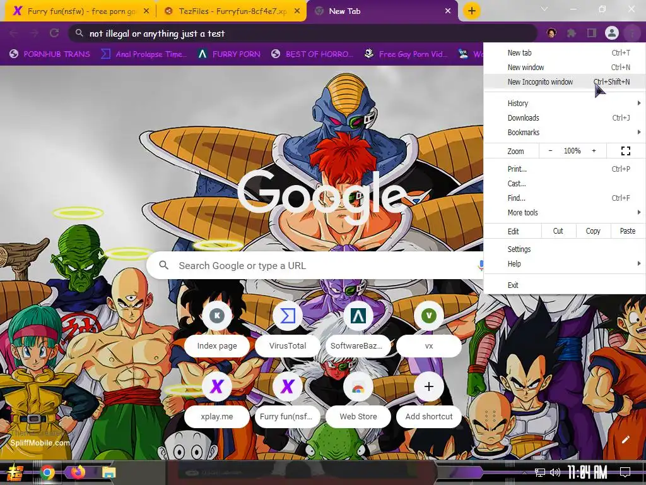646x485 pixels.
Task: Open the vx shortcut icon
Action: 429,316
